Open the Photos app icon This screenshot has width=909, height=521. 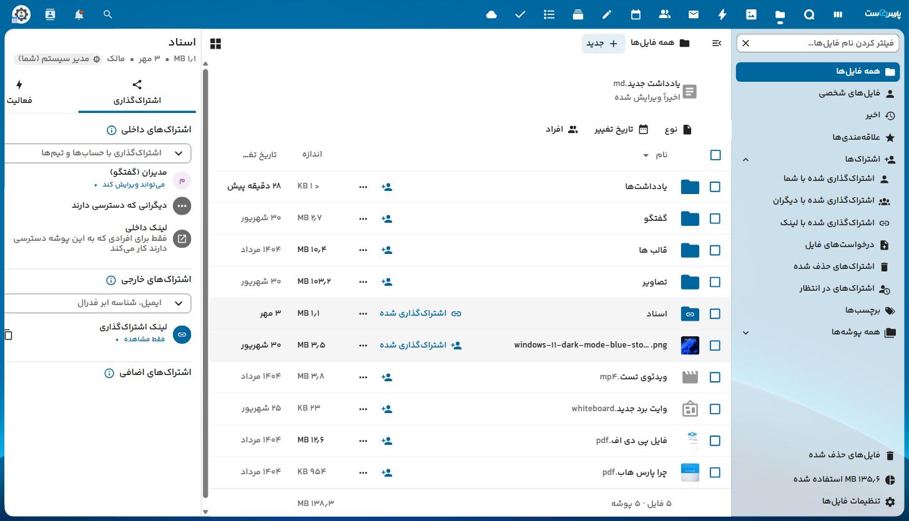point(751,14)
